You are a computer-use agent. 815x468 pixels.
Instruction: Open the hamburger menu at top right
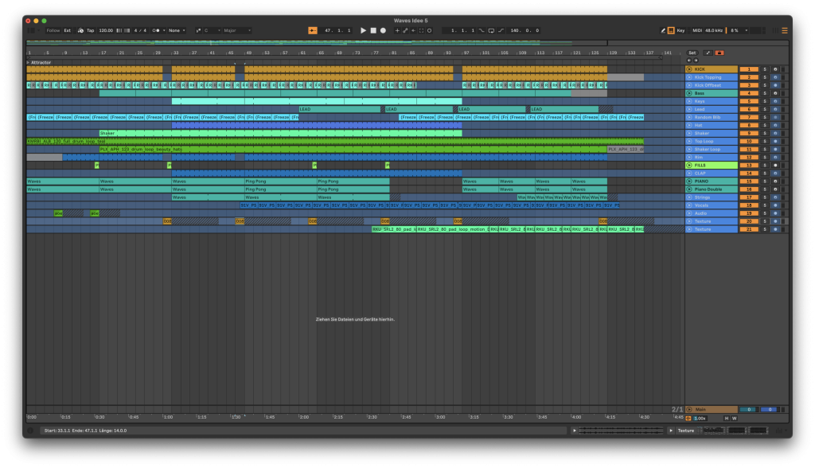click(784, 30)
